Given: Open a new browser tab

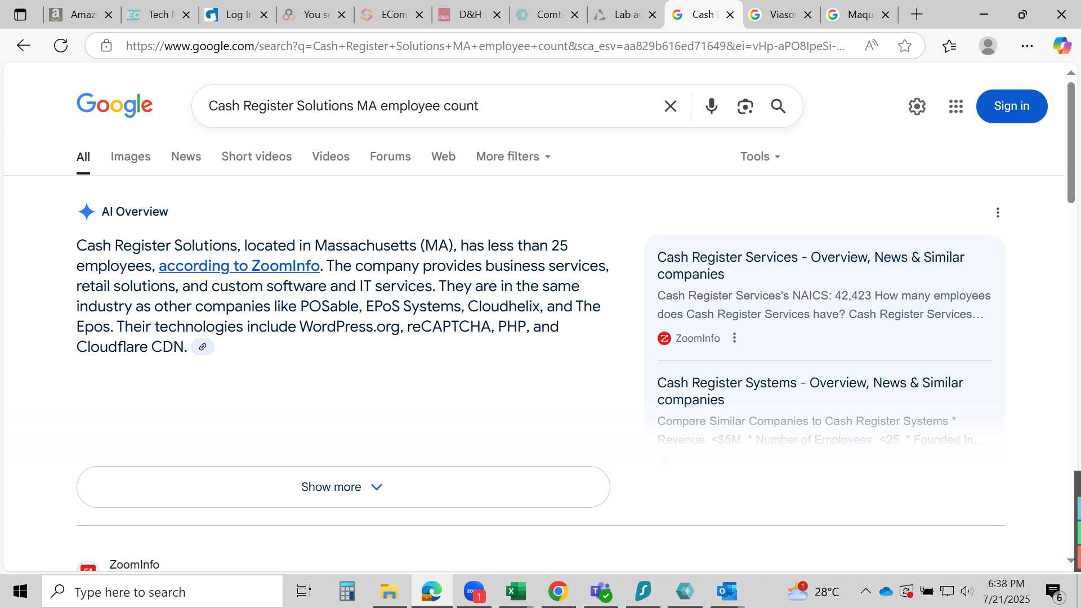Looking at the screenshot, I should (x=917, y=15).
